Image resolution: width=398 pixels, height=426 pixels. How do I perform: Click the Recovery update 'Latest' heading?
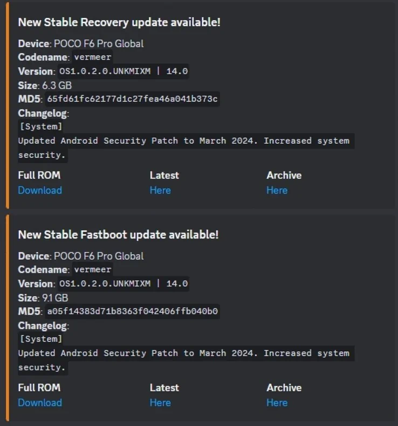tap(164, 175)
